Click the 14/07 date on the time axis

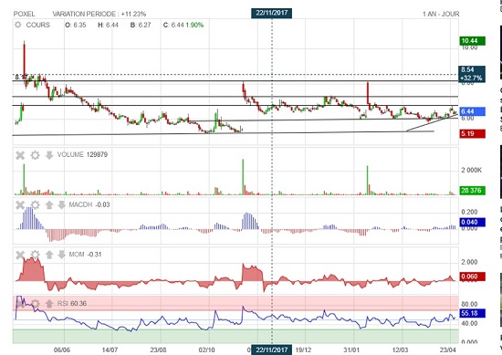[110, 350]
